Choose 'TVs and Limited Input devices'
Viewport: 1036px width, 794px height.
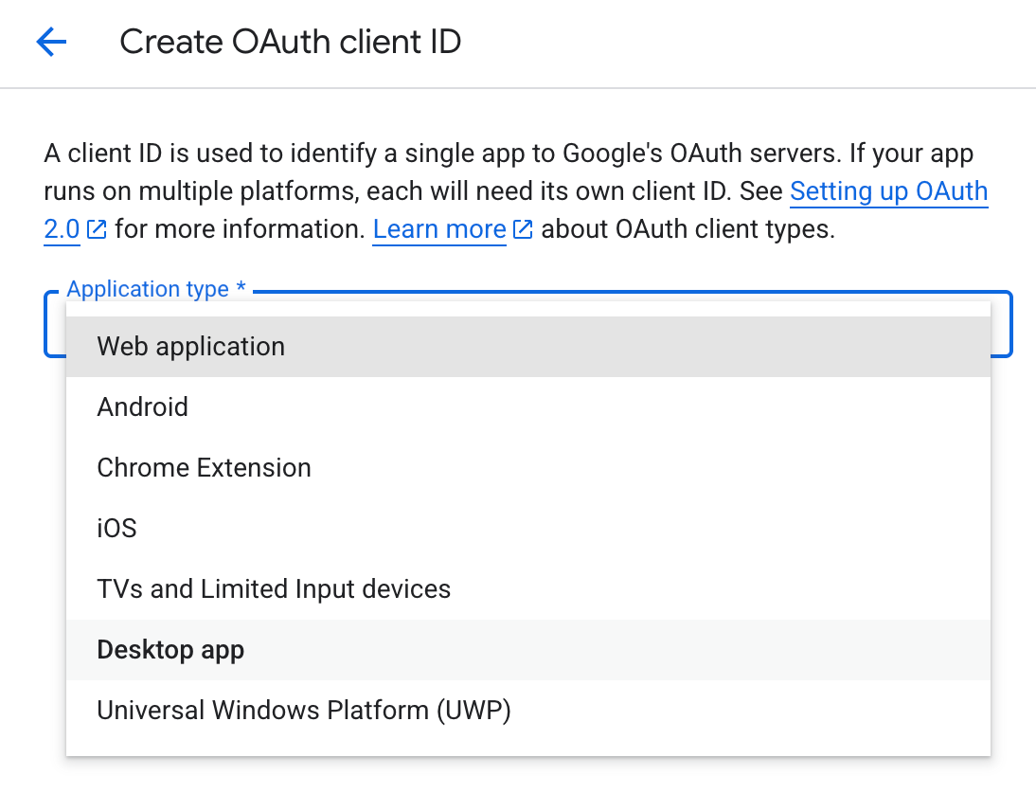274,589
